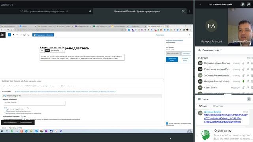The width and height of the screenshot is (253, 142).
Task: Open block options three-dot menu
Action: [62, 50]
